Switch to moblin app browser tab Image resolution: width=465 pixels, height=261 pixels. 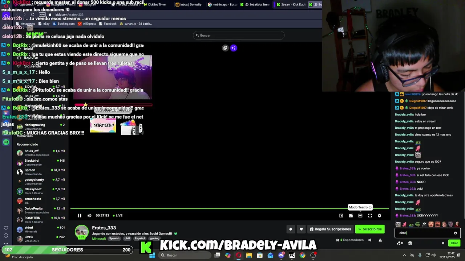(222, 5)
